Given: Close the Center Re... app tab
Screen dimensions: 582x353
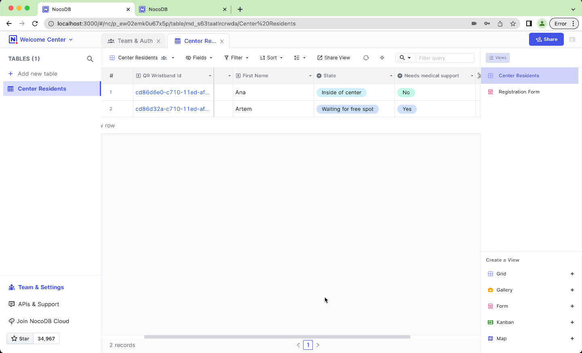Looking at the screenshot, I should (222, 41).
